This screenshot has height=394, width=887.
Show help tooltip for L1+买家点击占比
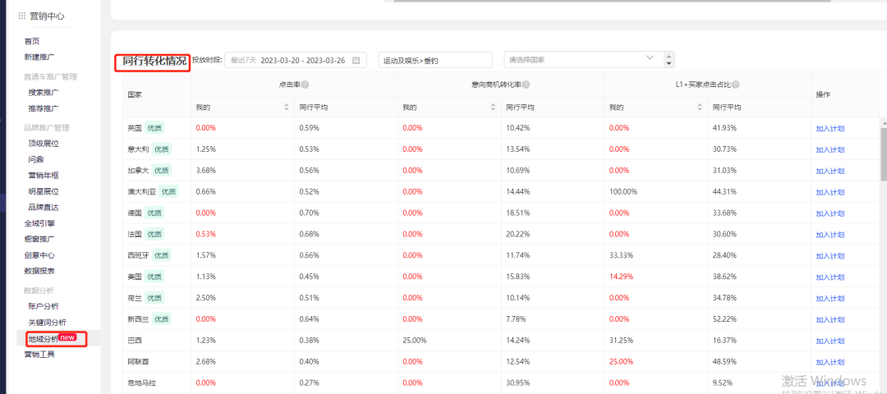click(x=736, y=85)
